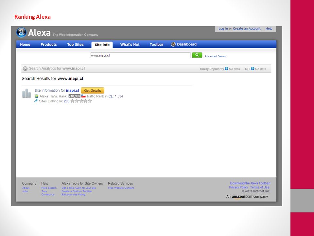Image resolution: width=314 pixels, height=236 pixels.
Task: Open the Privacy Policy link
Action: [238, 187]
